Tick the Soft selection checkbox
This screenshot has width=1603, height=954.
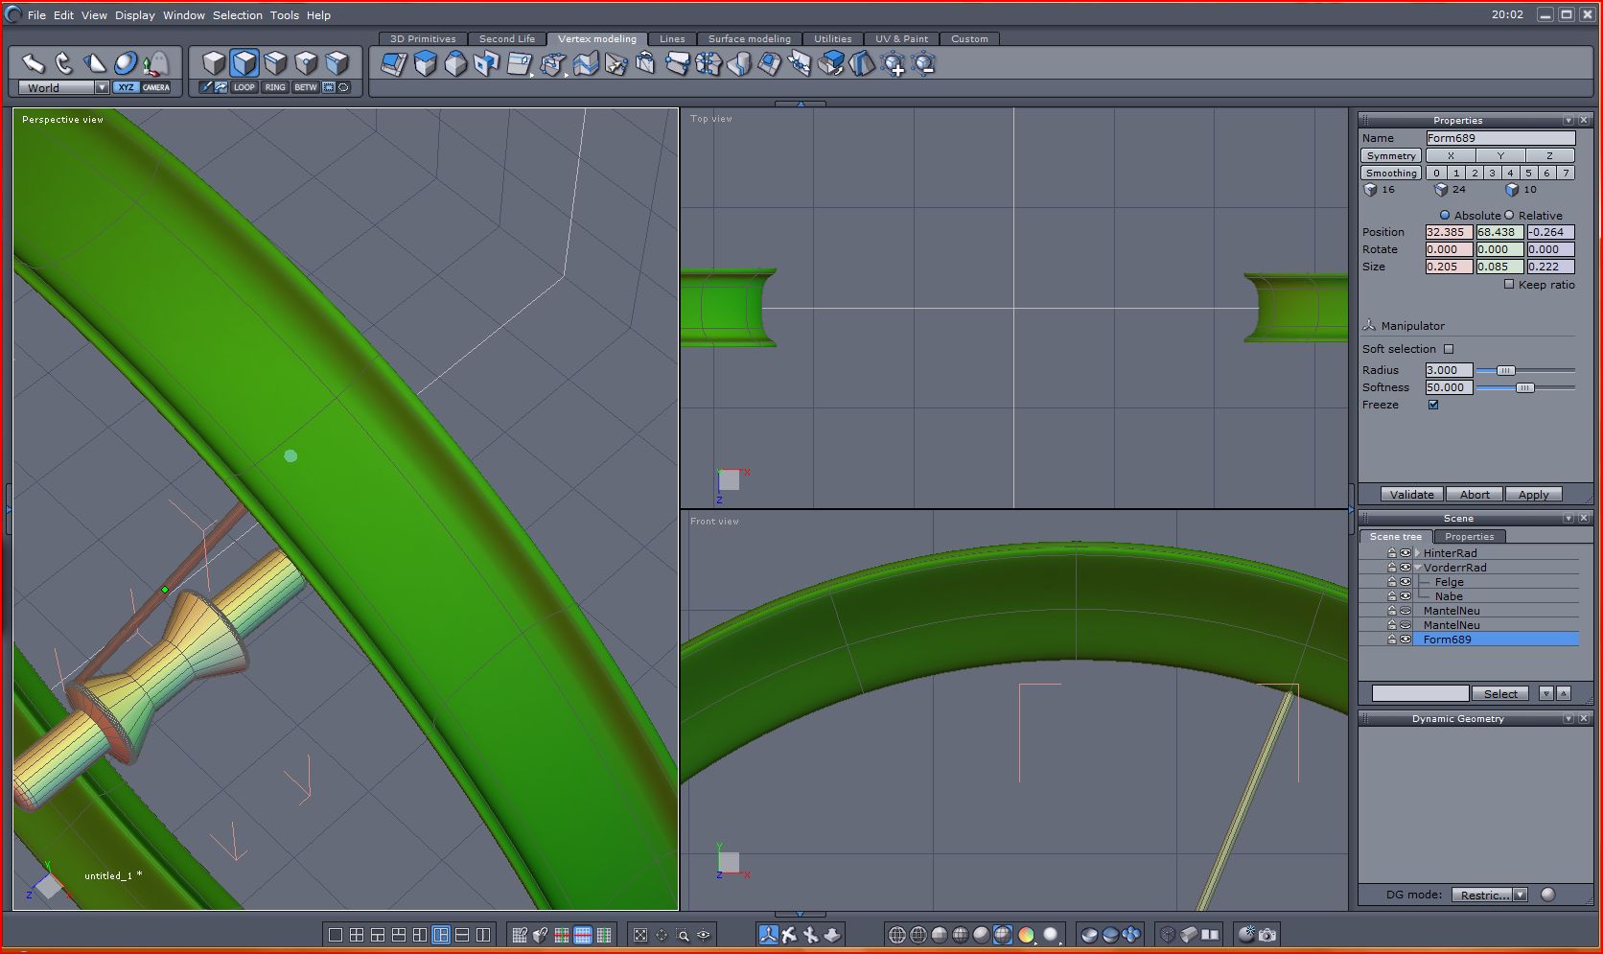point(1449,349)
